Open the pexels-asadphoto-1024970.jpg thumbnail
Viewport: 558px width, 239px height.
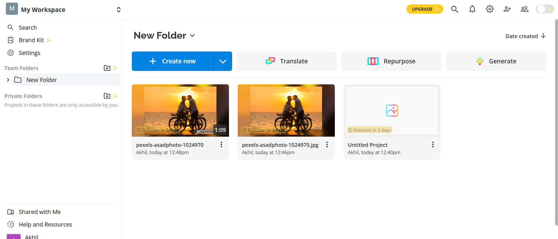coord(286,110)
